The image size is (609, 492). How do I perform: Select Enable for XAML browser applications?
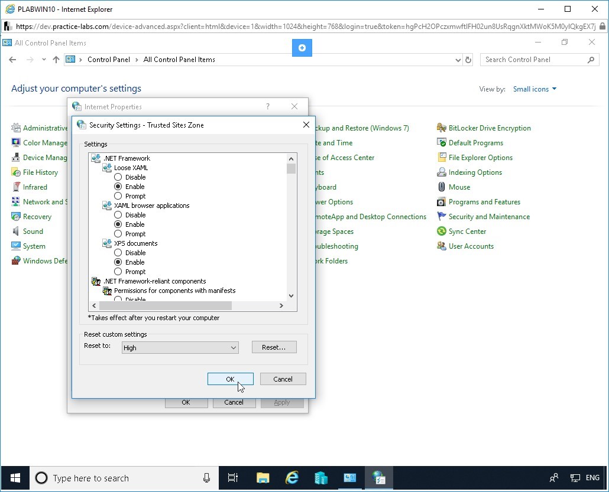pos(118,224)
